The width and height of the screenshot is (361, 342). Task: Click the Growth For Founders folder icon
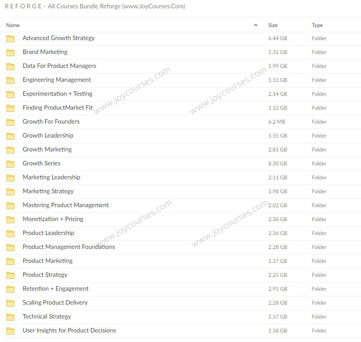pos(10,122)
